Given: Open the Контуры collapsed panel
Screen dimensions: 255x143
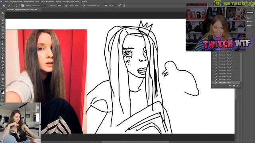Looking at the screenshot, I should click(x=250, y=25).
